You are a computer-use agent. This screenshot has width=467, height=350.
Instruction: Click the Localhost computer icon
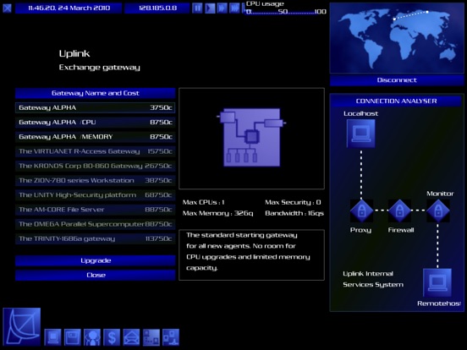coord(361,134)
